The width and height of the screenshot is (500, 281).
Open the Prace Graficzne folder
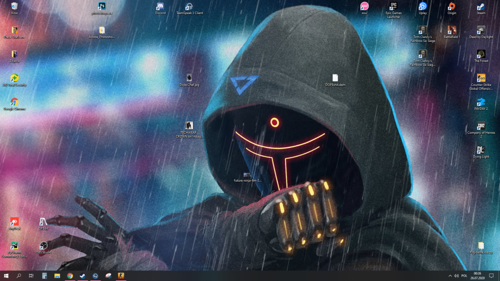(x=14, y=32)
